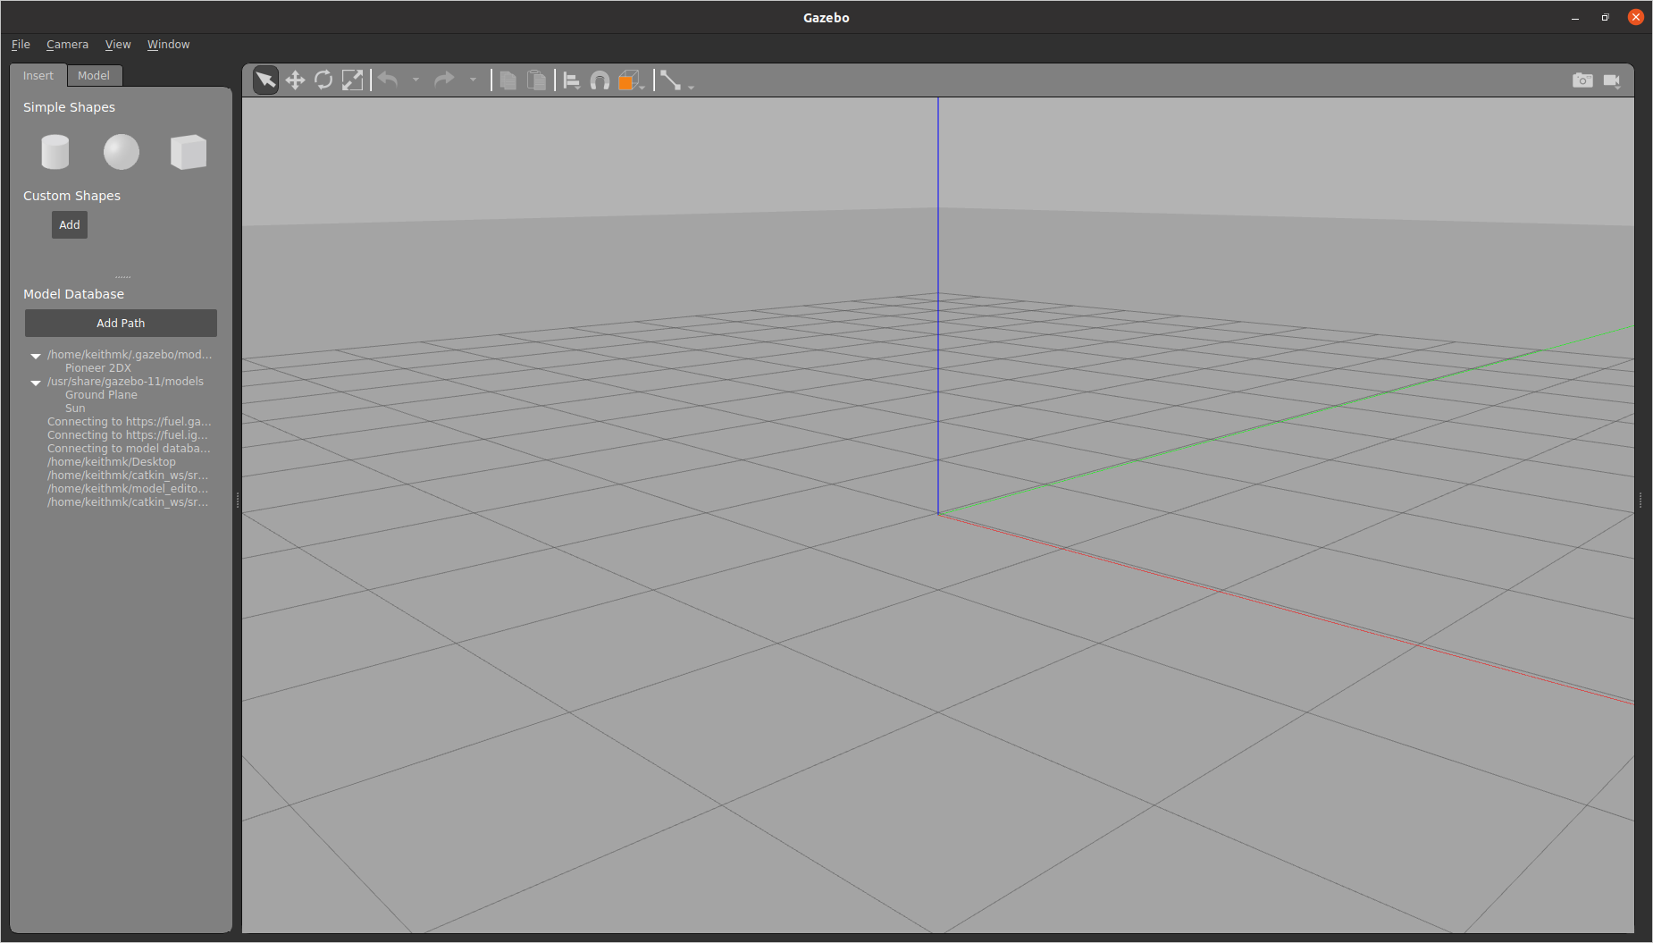The image size is (1653, 943).
Task: Open the align tool
Action: coord(572,80)
